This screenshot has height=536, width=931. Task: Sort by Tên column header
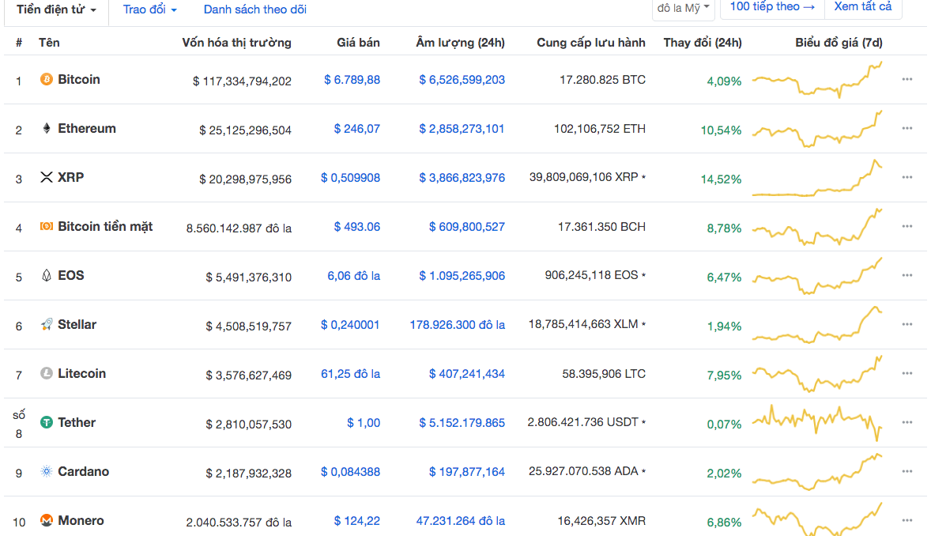point(49,43)
